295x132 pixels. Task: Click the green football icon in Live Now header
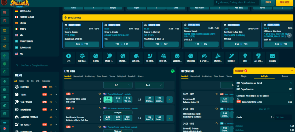pyautogui.click(x=173, y=71)
